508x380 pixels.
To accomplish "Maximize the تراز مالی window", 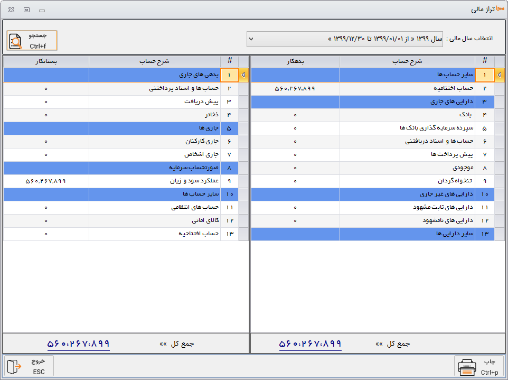I will (x=27, y=10).
